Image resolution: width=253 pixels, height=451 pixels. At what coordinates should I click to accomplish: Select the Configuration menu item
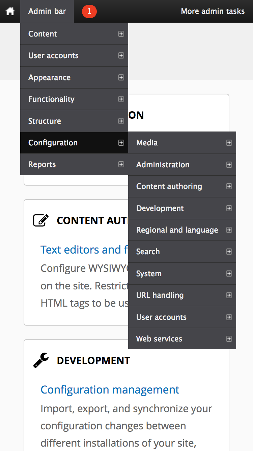[x=53, y=143]
